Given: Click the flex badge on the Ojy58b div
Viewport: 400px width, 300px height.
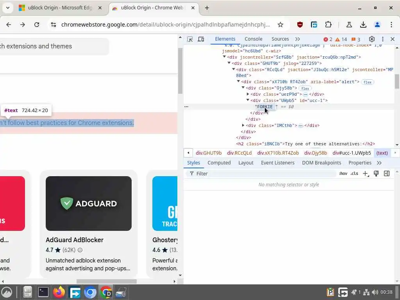Looking at the screenshot, I should click(x=305, y=89).
